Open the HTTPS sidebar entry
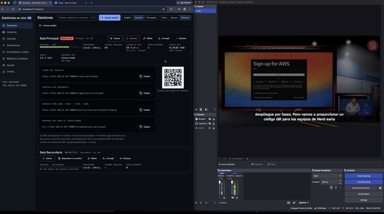Screen dimensions: 384x214 [16, 72]
